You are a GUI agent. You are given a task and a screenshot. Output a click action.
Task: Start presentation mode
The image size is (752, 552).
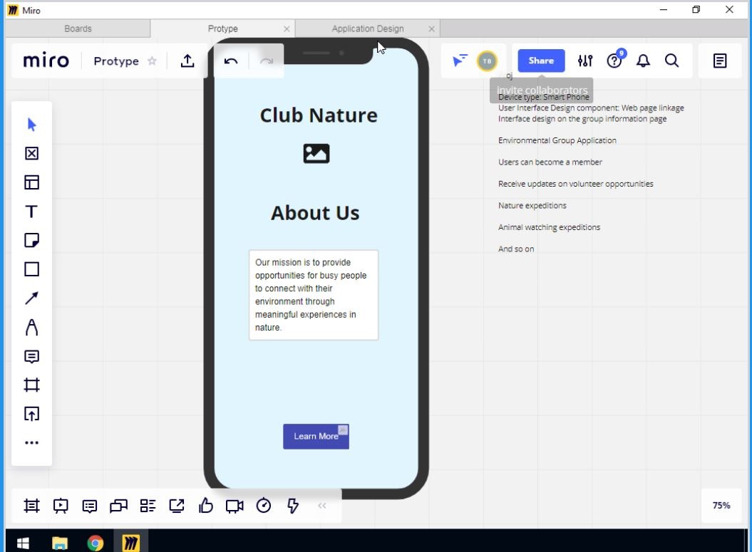point(61,506)
